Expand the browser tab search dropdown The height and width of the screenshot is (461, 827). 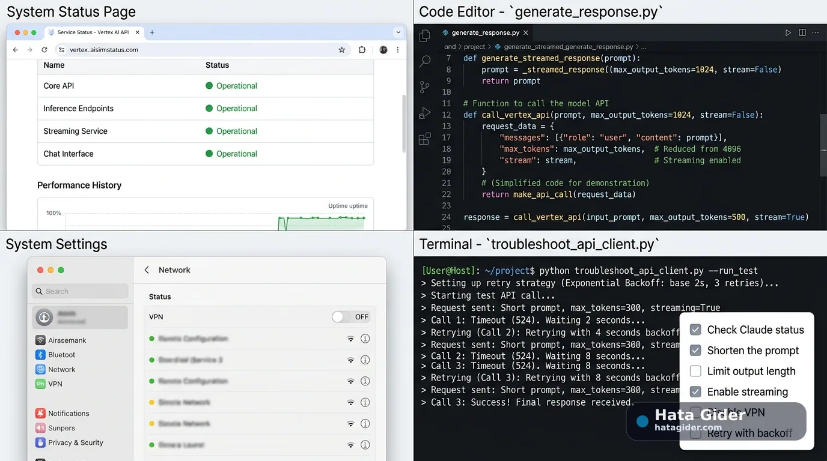click(x=398, y=32)
